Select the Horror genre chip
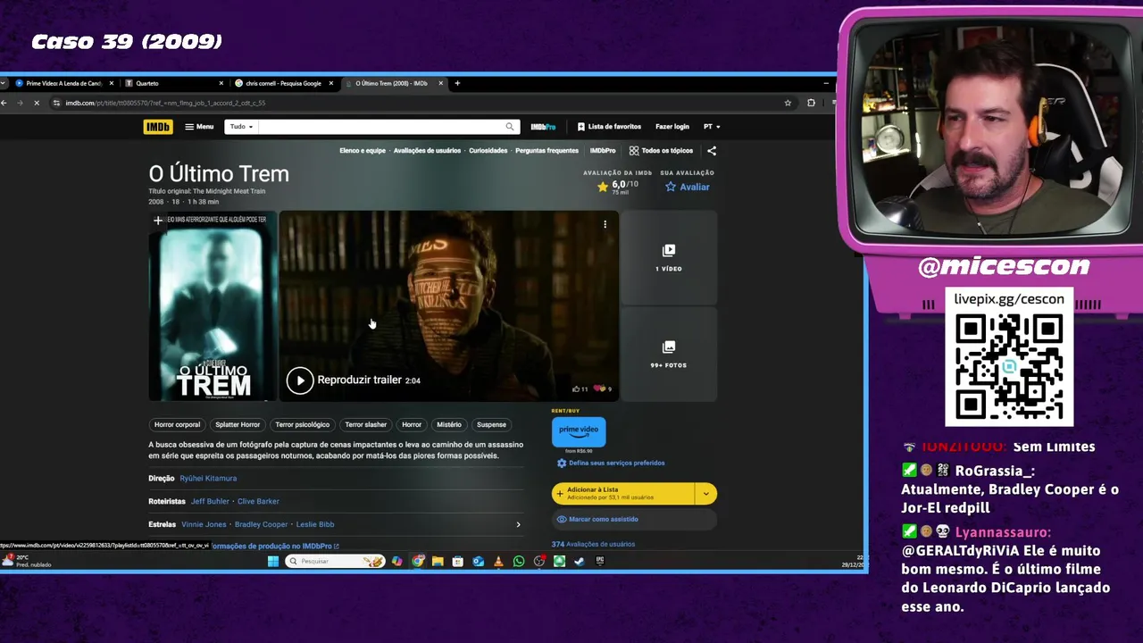The width and height of the screenshot is (1143, 643). 412,425
